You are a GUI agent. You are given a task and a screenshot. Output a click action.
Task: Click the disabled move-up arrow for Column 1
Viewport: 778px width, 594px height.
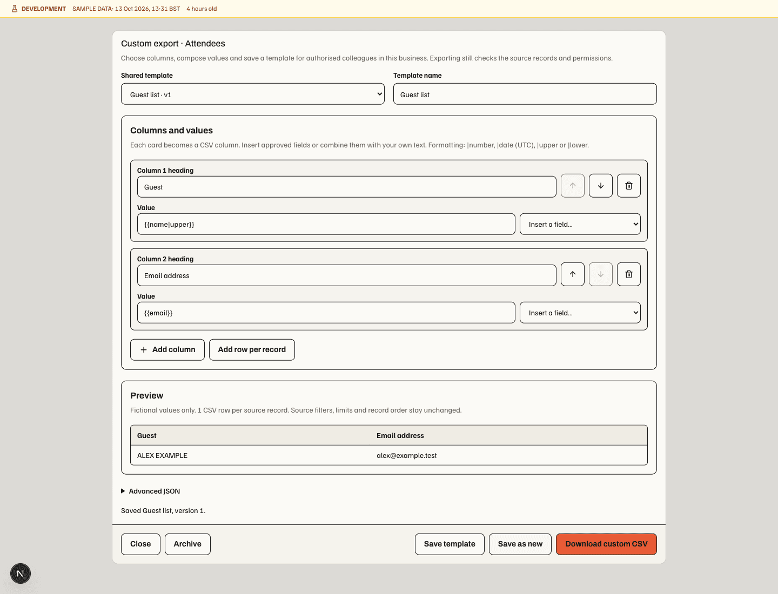[573, 186]
